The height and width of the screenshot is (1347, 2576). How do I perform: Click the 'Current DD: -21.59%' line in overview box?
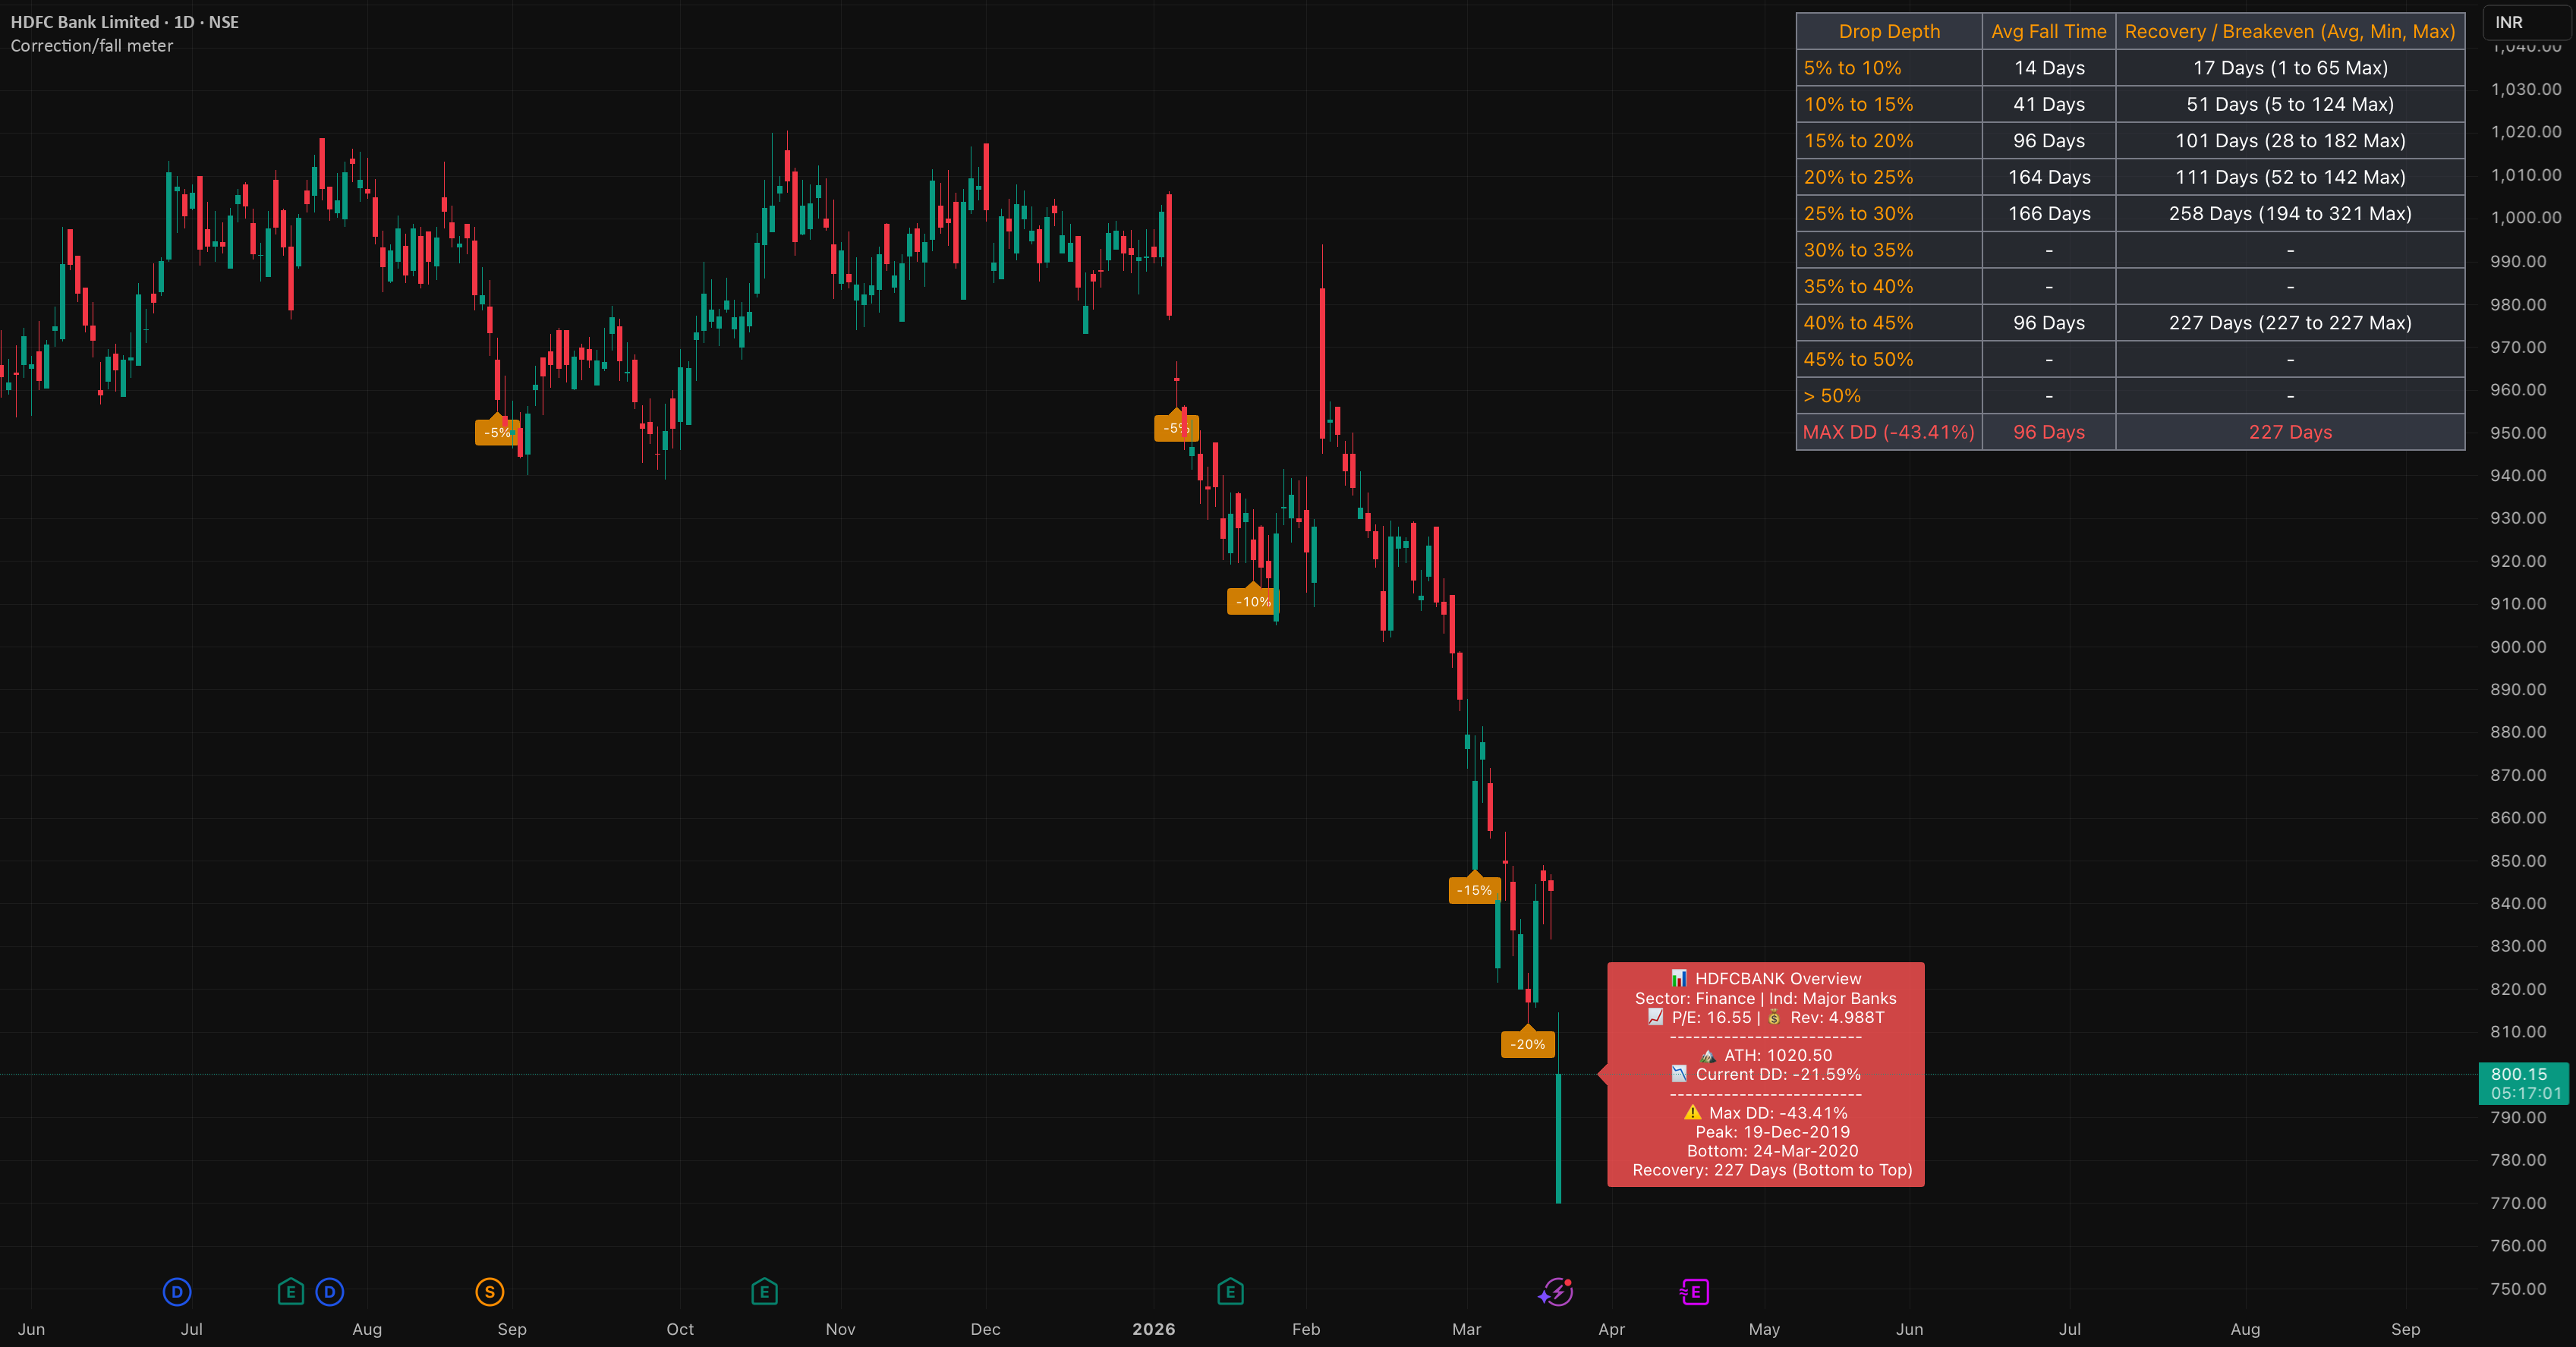(x=1767, y=1074)
